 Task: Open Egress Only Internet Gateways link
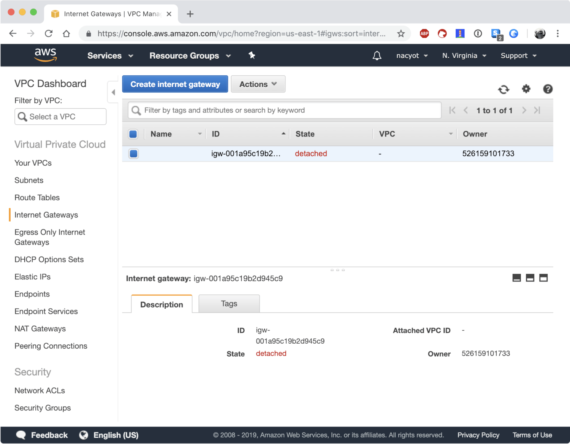[x=50, y=237]
